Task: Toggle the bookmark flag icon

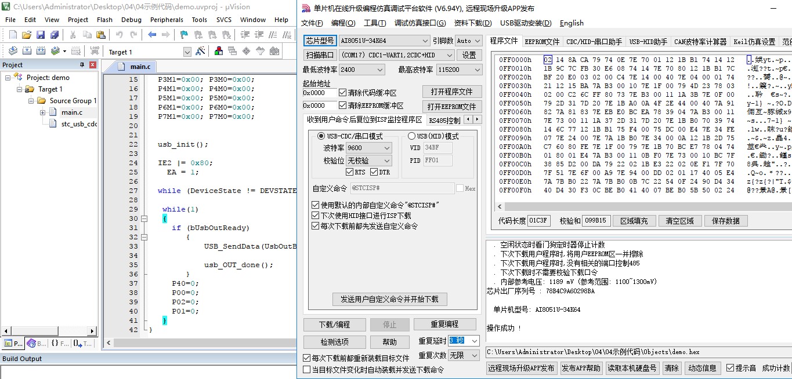Action: [x=184, y=35]
